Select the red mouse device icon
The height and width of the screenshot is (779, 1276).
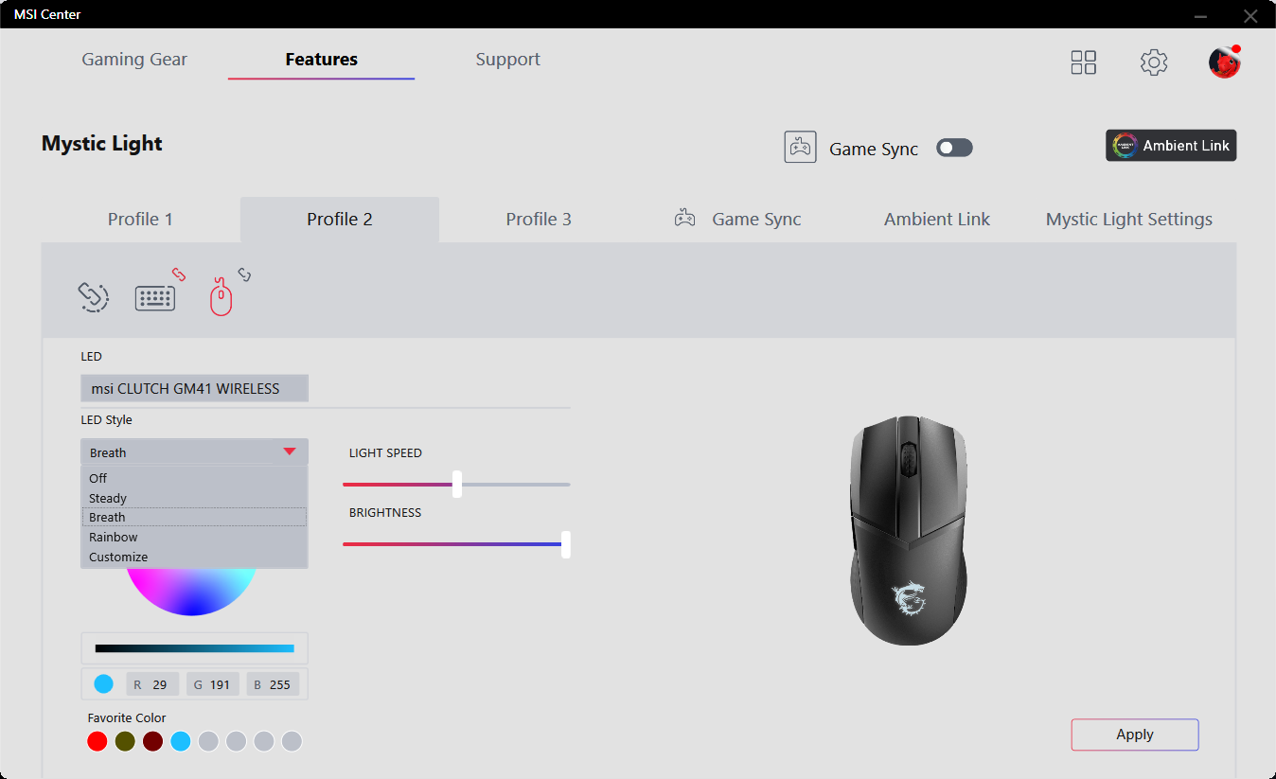pos(221,296)
